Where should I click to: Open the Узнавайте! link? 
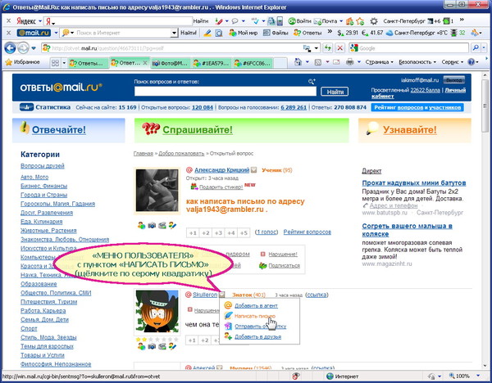coord(409,129)
